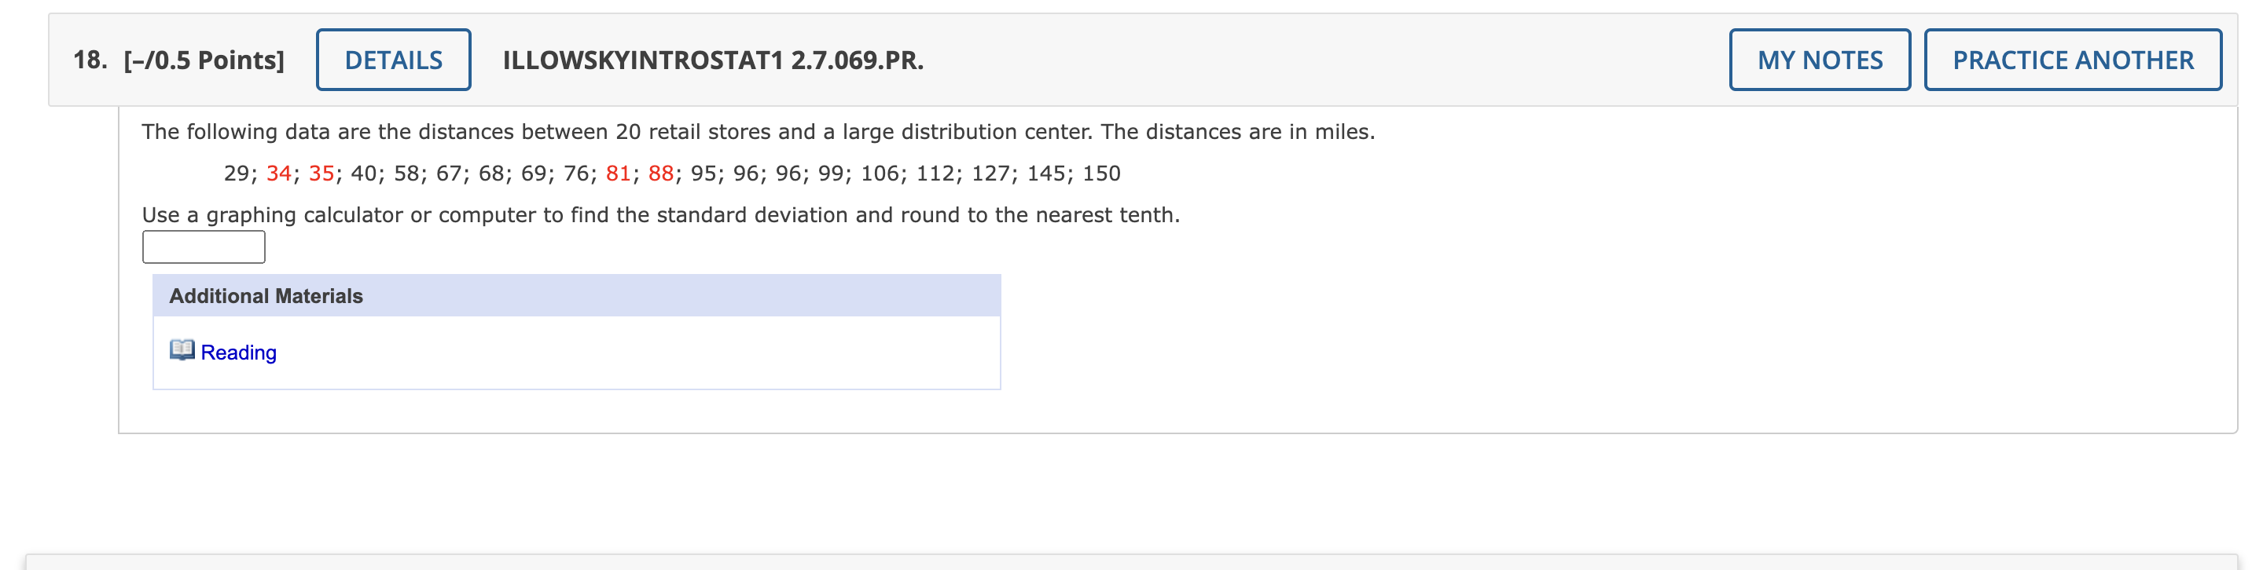
Task: Open the Reading link under Additional Materials
Action: 237,352
